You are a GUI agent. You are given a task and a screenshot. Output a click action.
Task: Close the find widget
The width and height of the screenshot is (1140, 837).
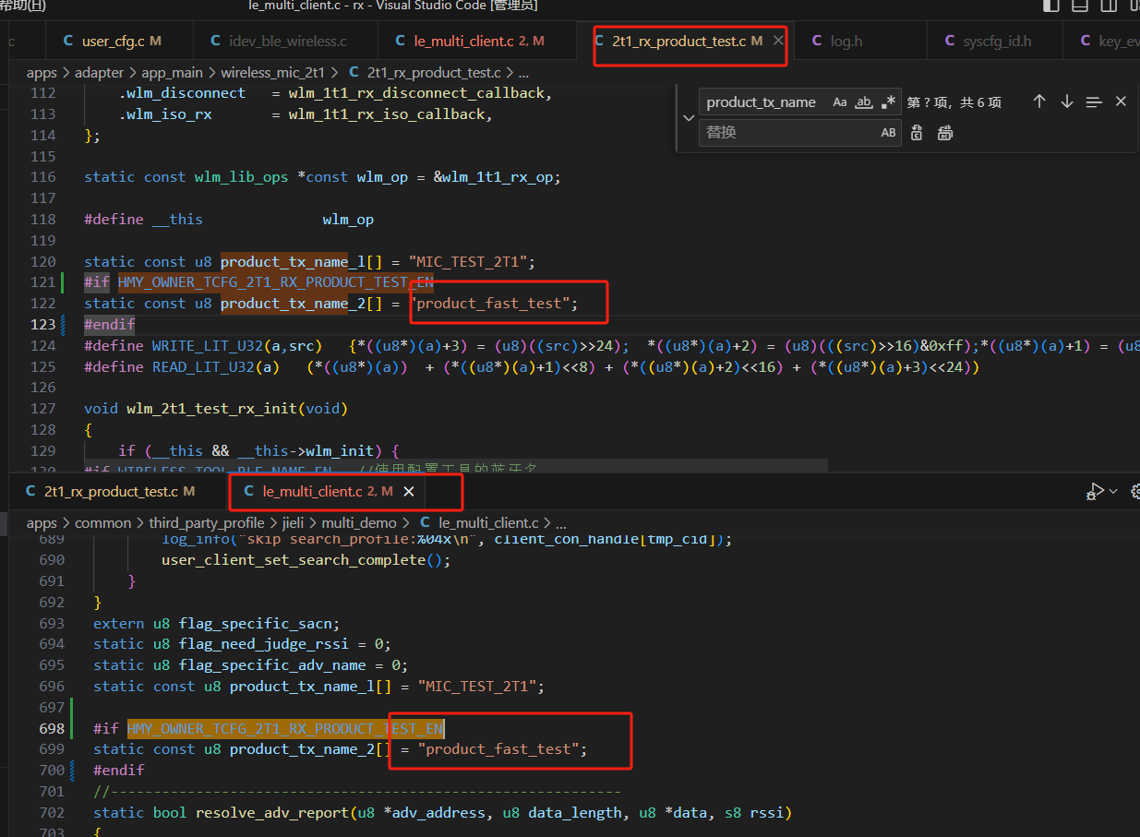click(1121, 102)
